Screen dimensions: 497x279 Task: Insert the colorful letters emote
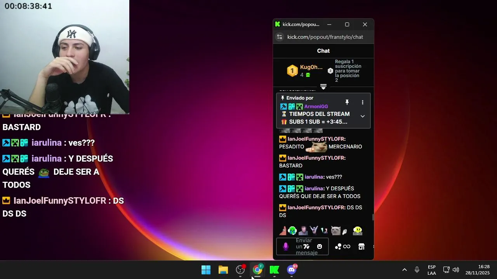[x=324, y=231]
